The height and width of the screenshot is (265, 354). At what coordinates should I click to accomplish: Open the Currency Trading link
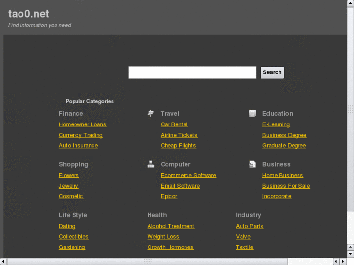tap(81, 135)
